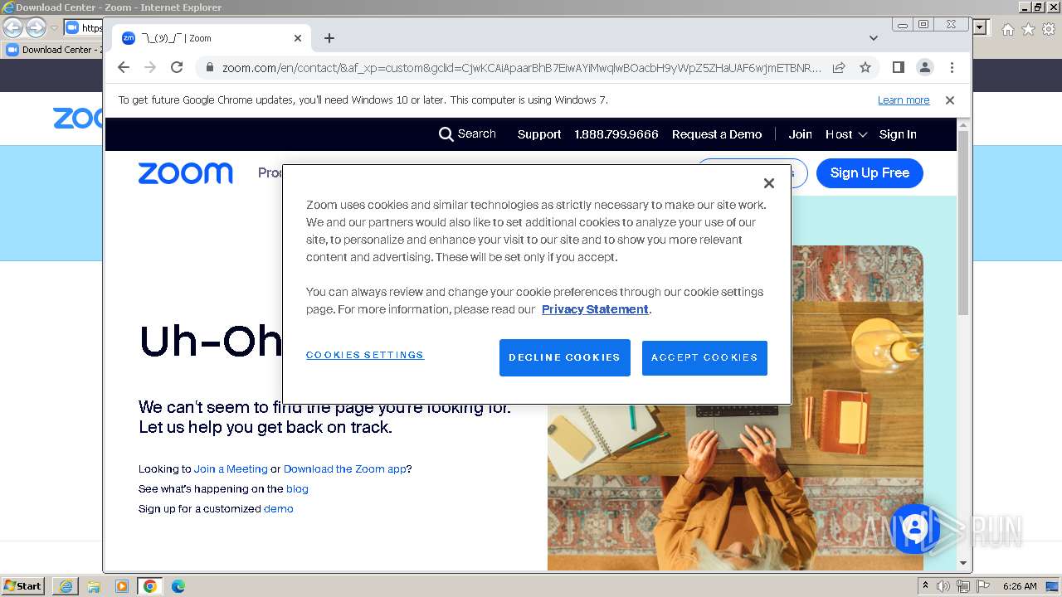Show hidden system tray icons

point(926,586)
